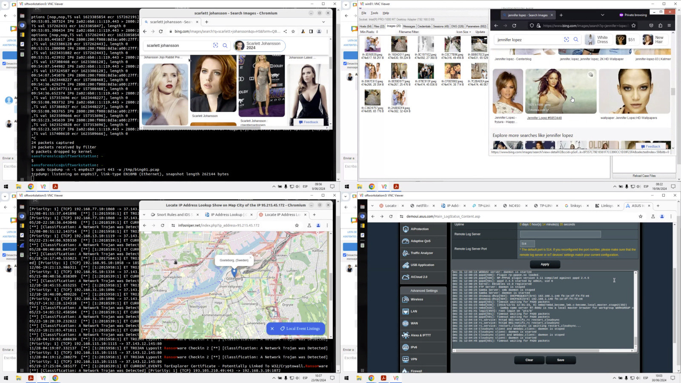Screen dimensions: 681x383
Task: Show hidden tray icons on the taskbar dated 19/06/2024
Action: (x=615, y=186)
